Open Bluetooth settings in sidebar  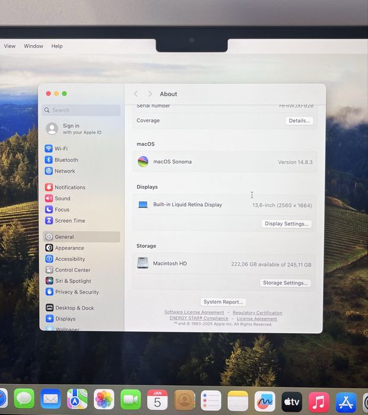tap(61, 160)
